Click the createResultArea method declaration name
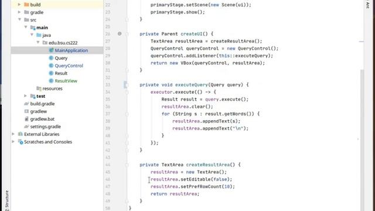Screen dimensions: 375x211 tap(208, 165)
